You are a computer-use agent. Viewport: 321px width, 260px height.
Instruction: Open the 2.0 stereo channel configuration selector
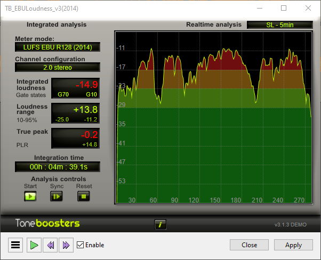click(58, 67)
